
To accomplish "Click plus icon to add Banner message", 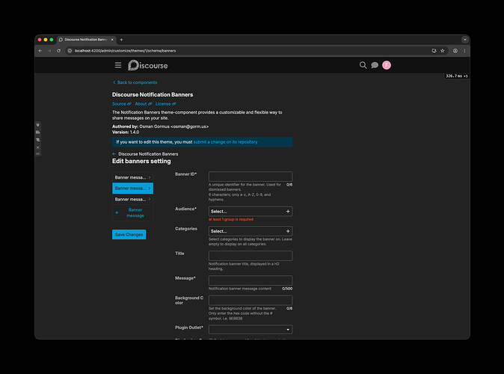I will (x=117, y=212).
